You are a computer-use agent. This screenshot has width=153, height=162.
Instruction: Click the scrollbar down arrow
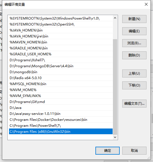click(115, 137)
